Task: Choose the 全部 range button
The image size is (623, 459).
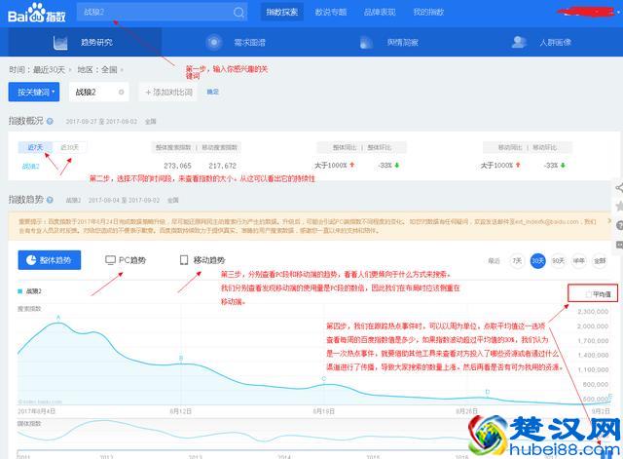Action: (x=600, y=261)
